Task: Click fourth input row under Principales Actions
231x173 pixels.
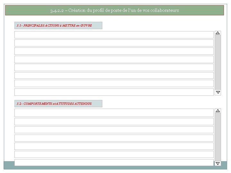Action: tap(114, 60)
